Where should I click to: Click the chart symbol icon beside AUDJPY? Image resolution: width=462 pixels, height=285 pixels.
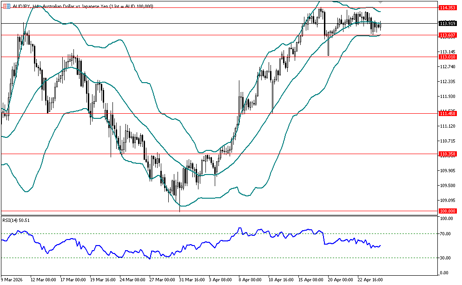[x=7, y=6]
